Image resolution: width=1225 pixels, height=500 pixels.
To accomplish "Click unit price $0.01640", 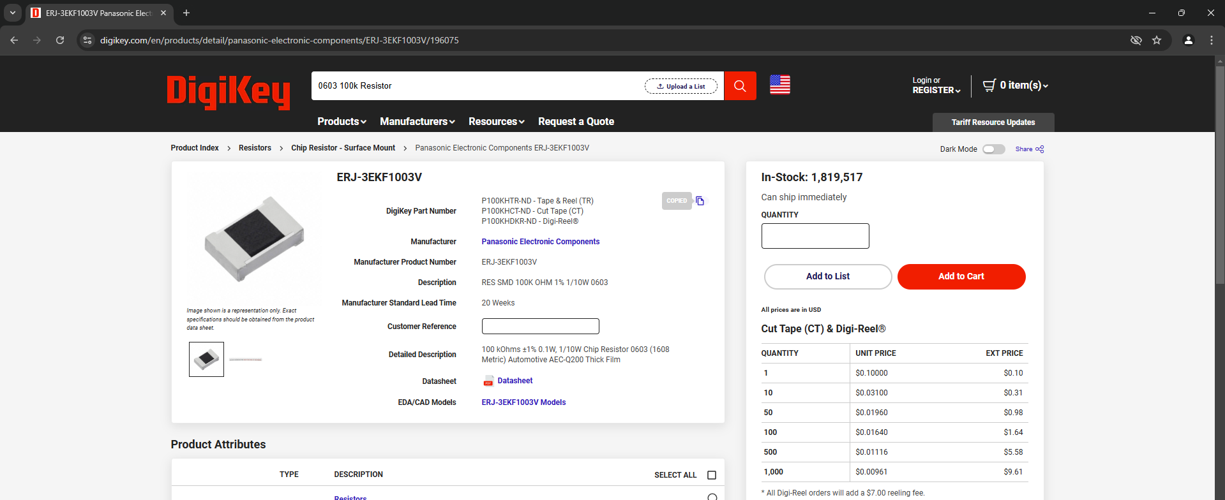I will (871, 432).
